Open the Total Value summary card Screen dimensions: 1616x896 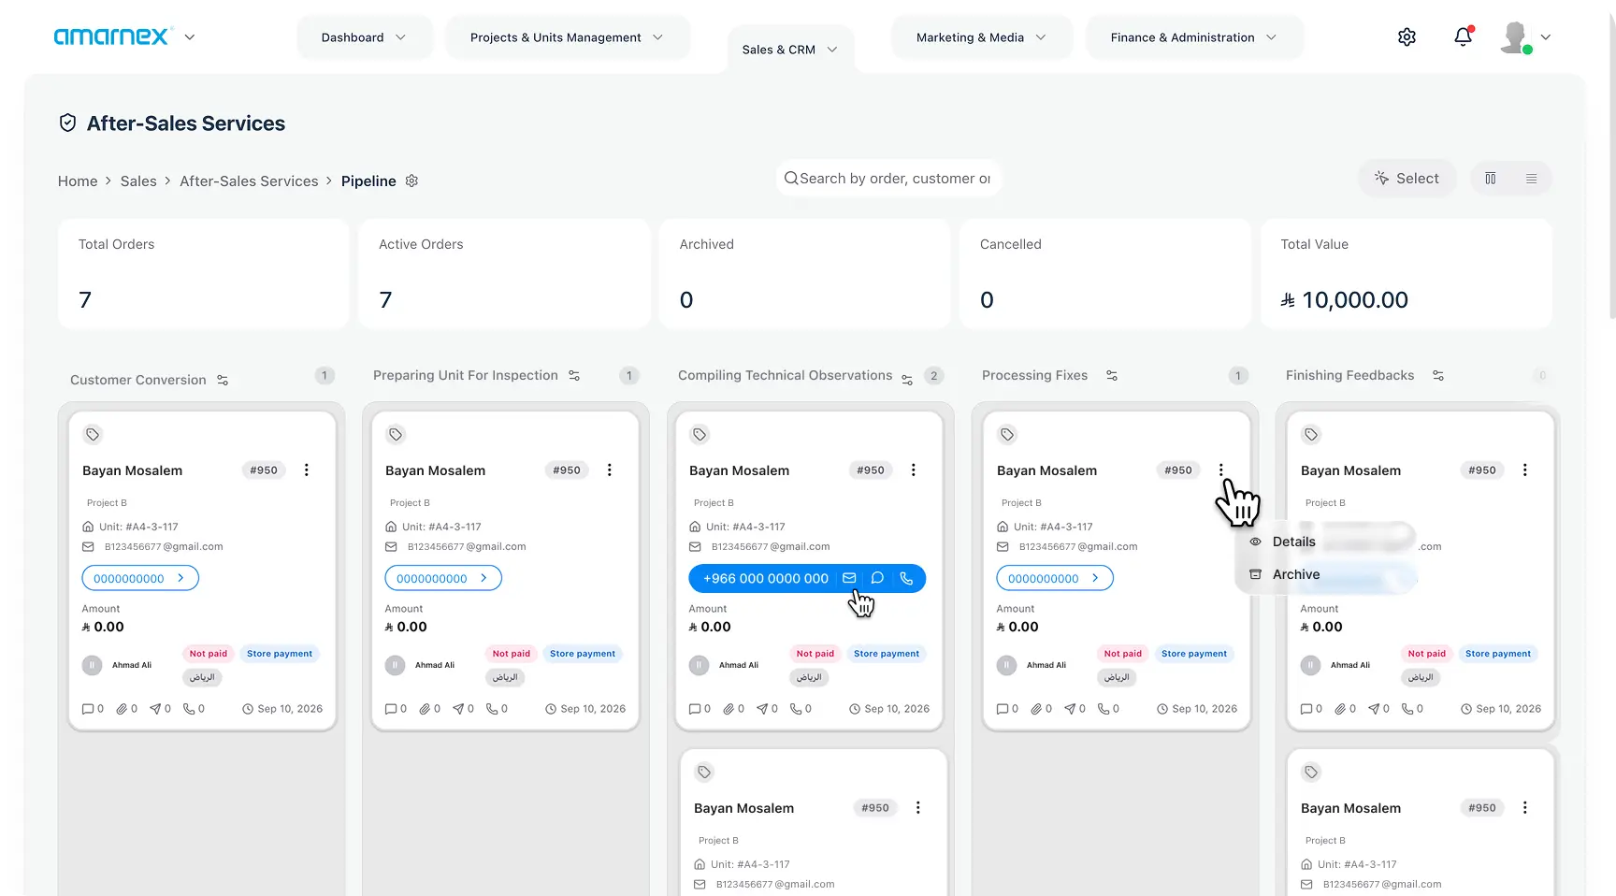(1407, 274)
